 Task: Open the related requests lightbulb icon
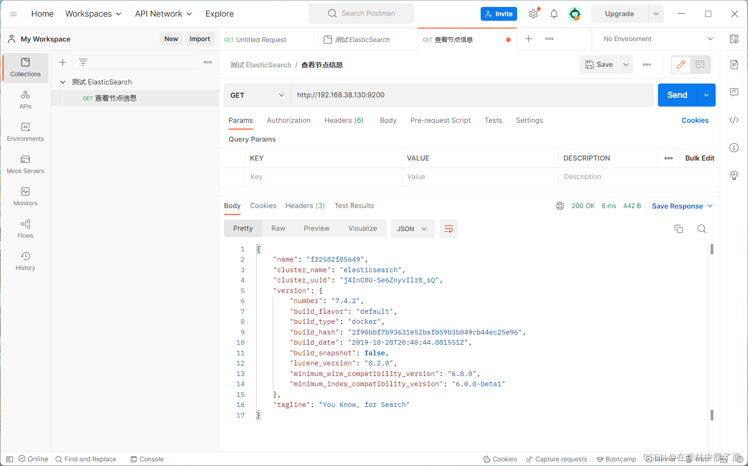(x=734, y=175)
